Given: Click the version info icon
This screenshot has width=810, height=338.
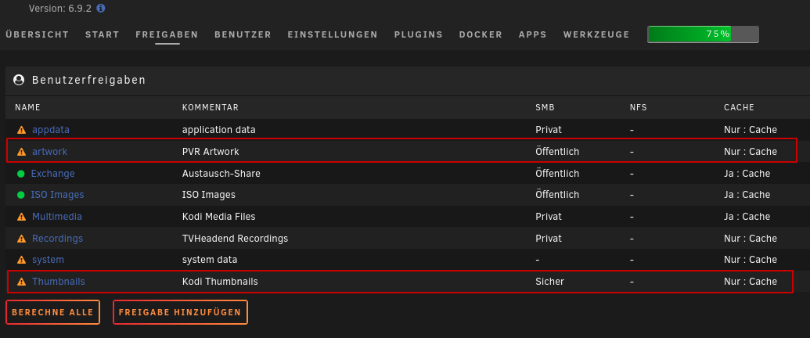Looking at the screenshot, I should pos(101,9).
